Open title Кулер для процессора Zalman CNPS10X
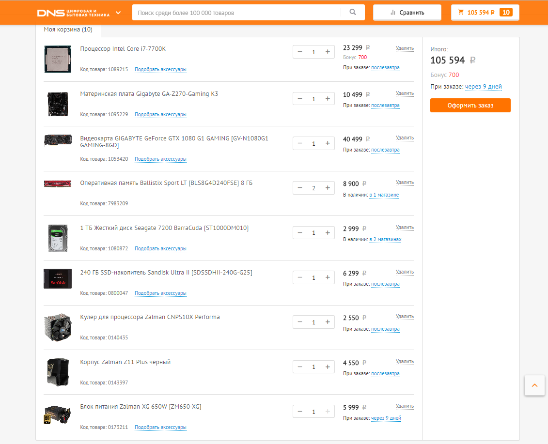Viewport: 548px width, 444px height. pos(150,317)
